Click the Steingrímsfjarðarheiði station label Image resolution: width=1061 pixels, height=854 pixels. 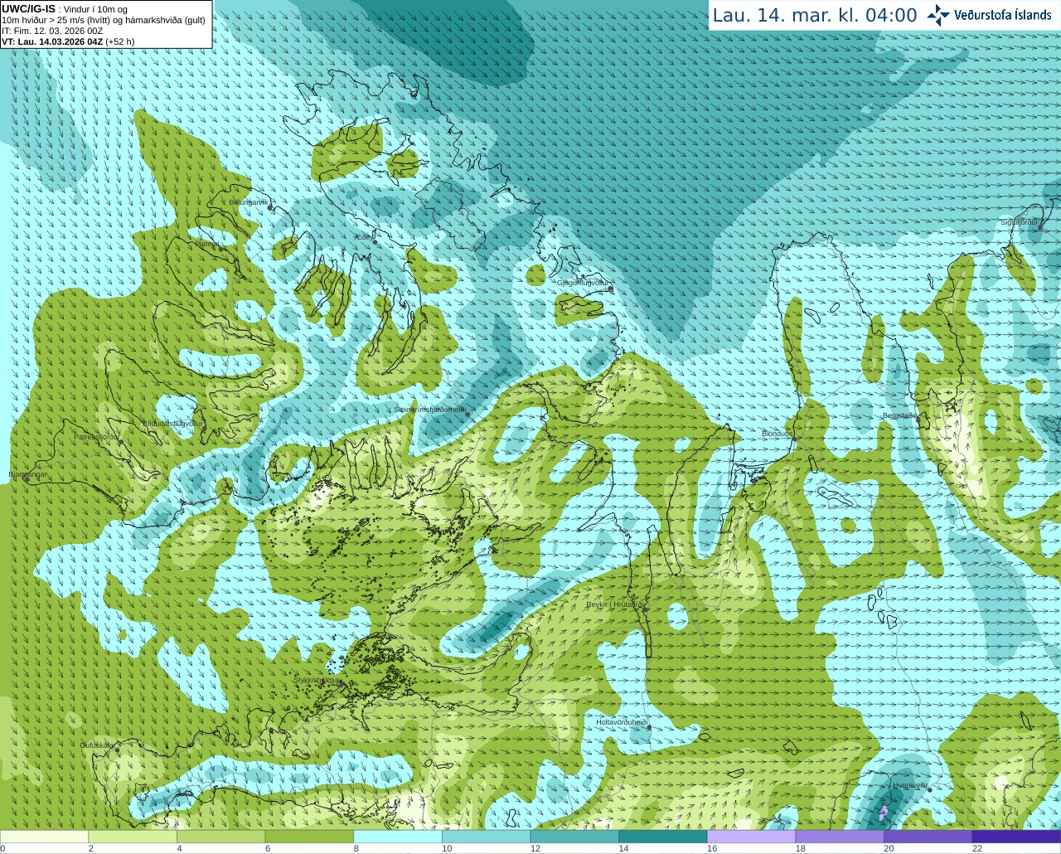click(429, 410)
